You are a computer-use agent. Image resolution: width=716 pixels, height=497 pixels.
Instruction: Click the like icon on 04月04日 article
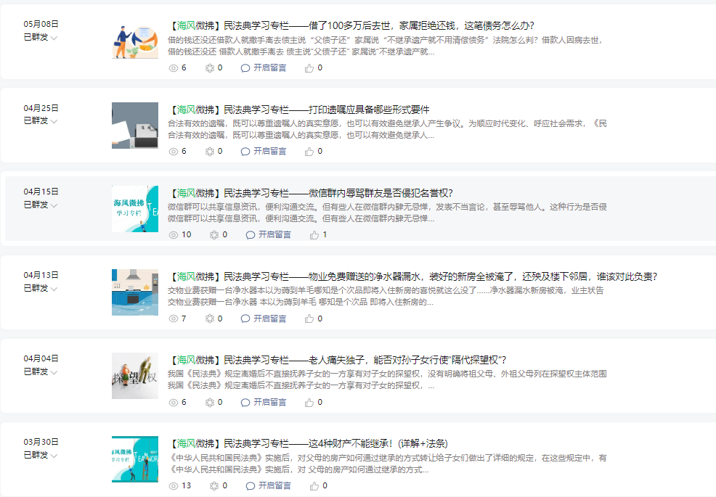point(309,402)
